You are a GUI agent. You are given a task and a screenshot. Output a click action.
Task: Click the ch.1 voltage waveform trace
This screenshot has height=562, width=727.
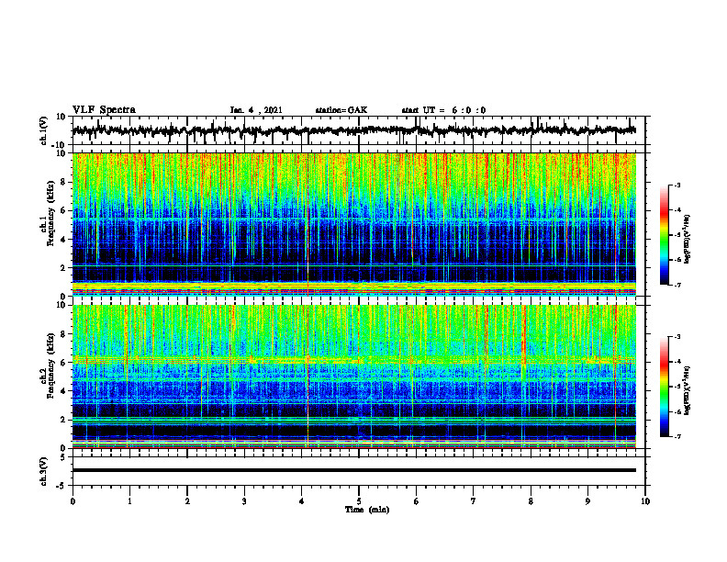click(x=354, y=130)
